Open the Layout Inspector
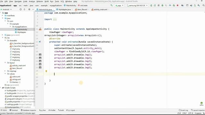Screen dimensions: 205x115 point(198,110)
